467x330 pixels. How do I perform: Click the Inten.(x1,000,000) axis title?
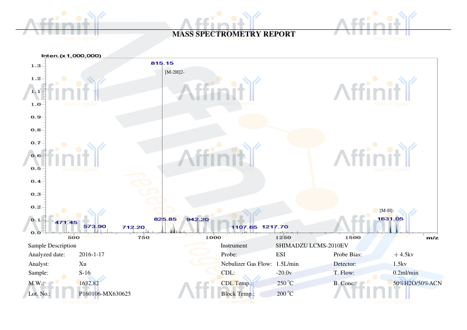tap(71, 55)
